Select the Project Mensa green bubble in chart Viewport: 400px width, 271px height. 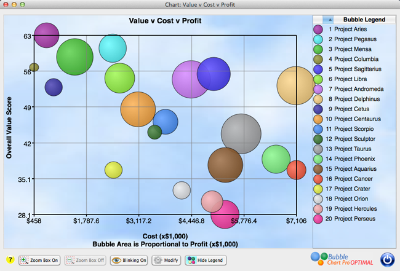74,57
